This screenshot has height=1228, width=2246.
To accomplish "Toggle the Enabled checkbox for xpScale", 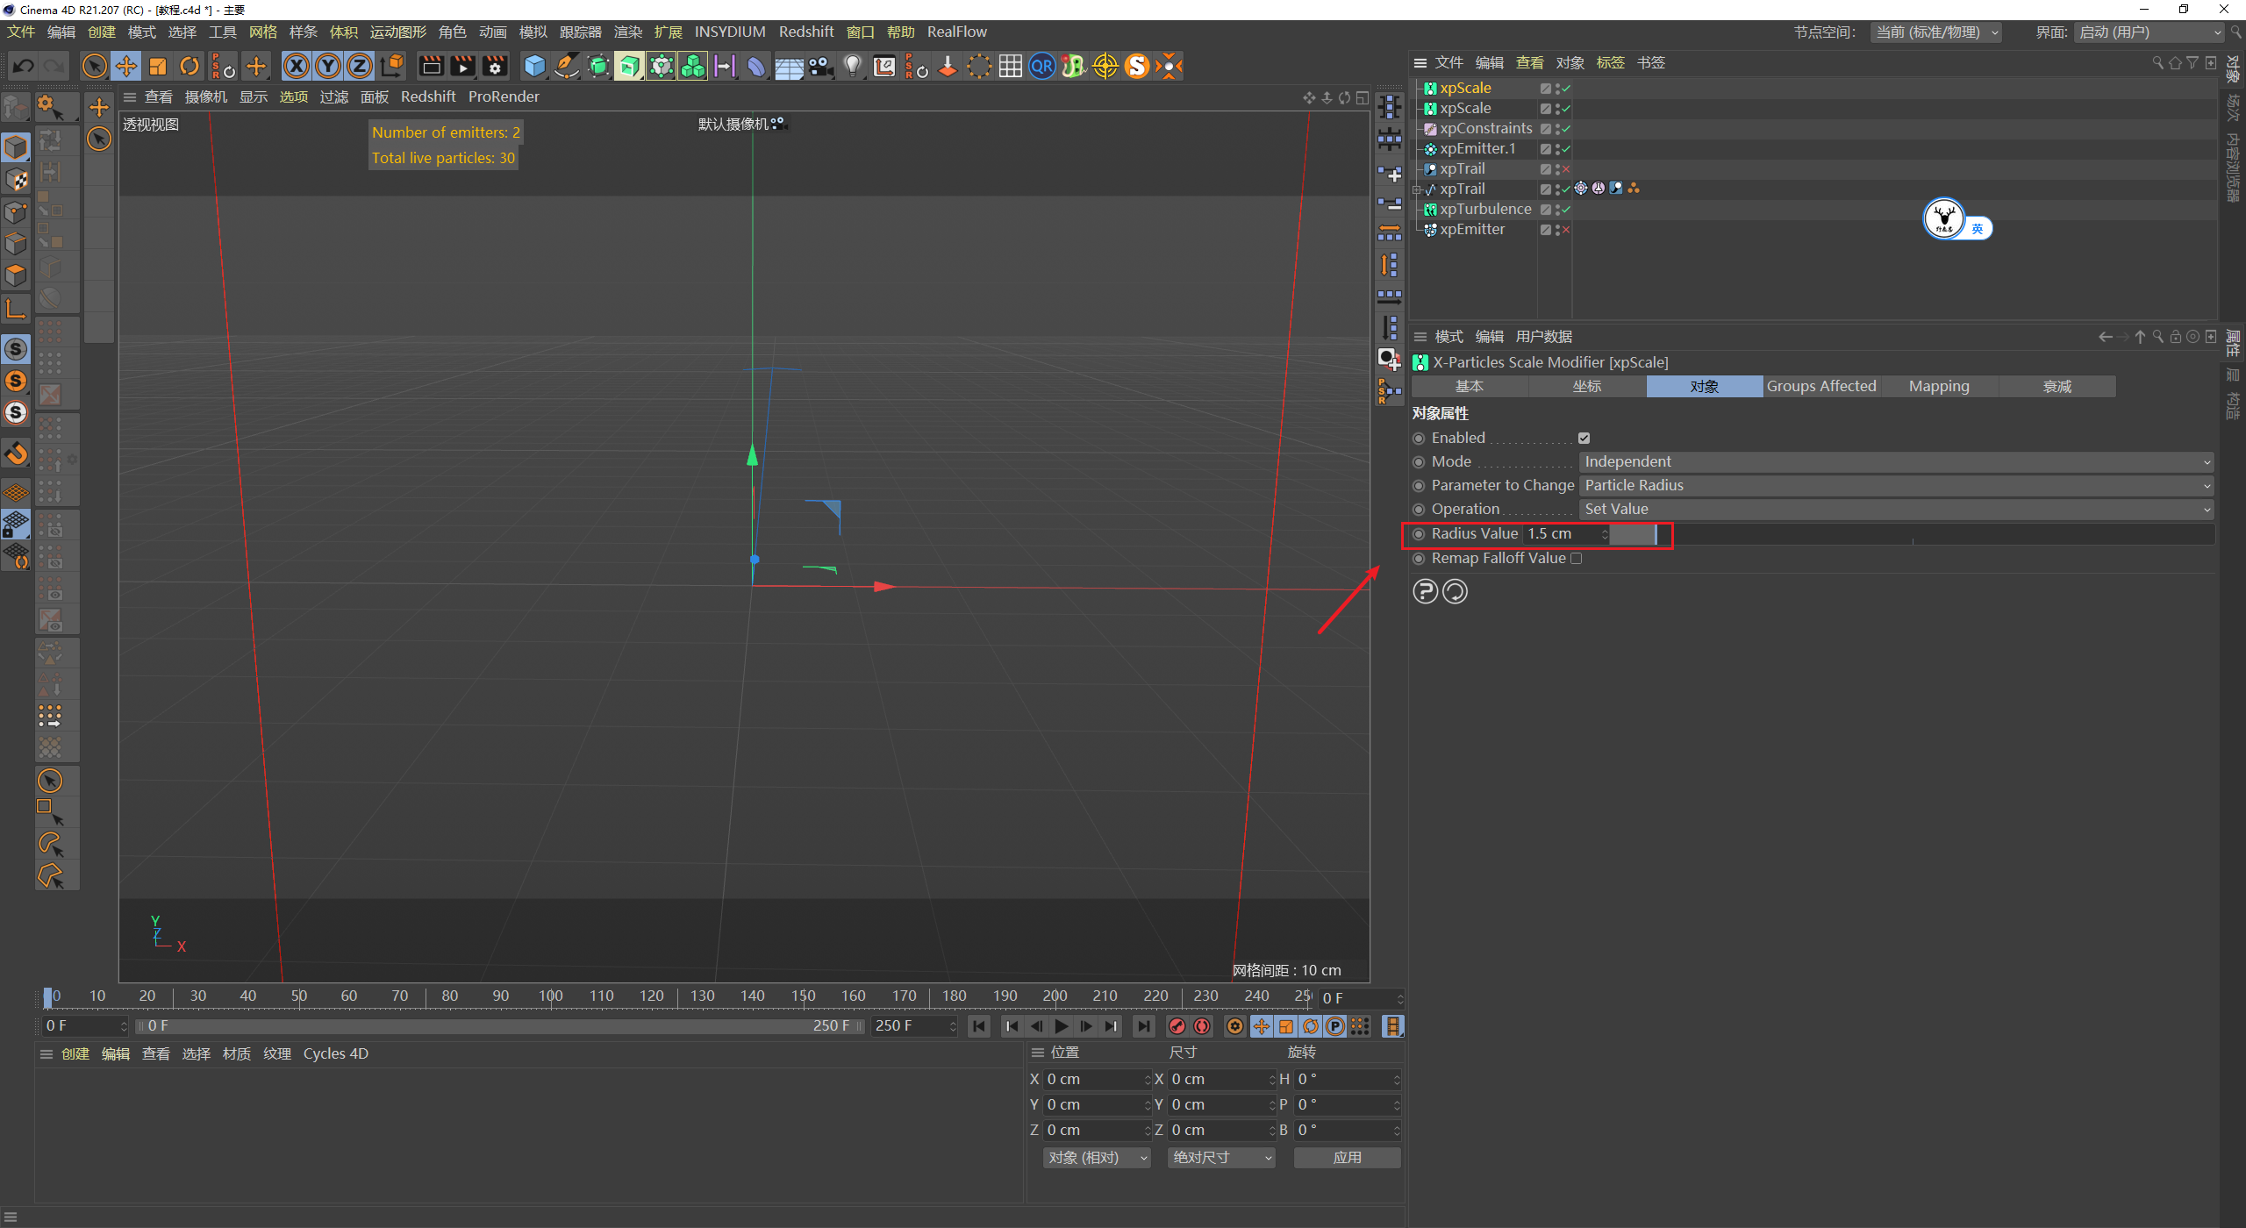I will click(1584, 438).
